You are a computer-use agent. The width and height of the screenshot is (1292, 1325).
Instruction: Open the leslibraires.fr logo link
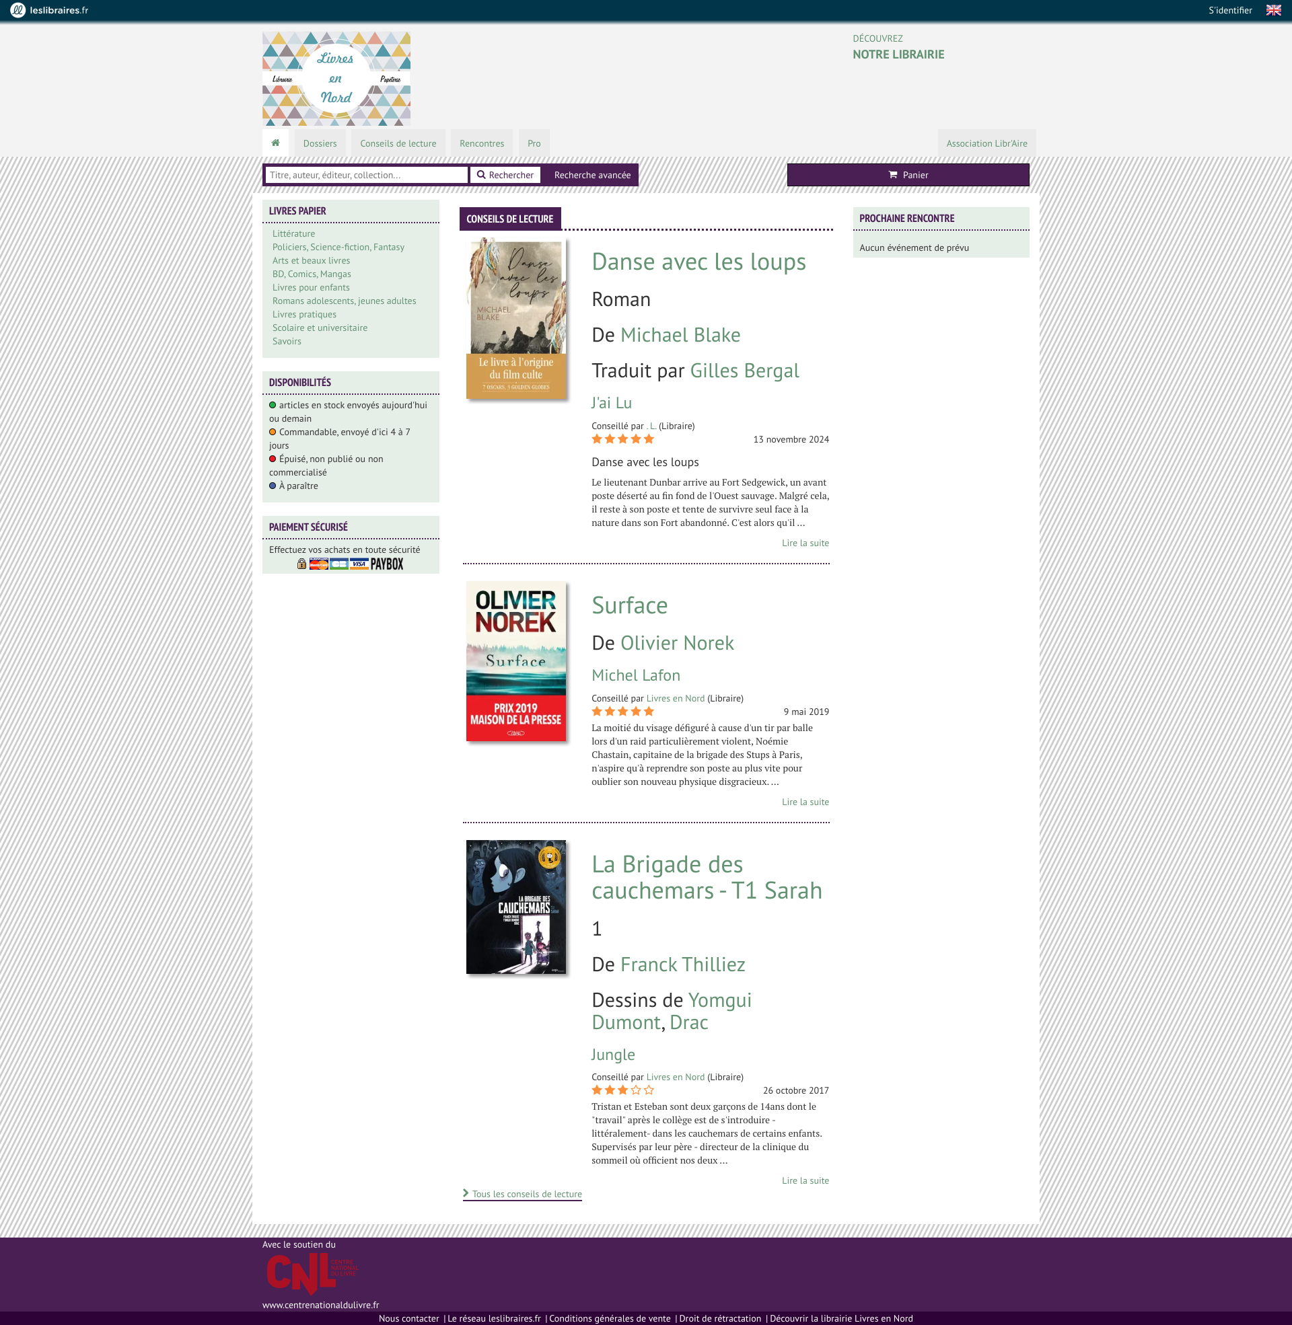[x=50, y=10]
